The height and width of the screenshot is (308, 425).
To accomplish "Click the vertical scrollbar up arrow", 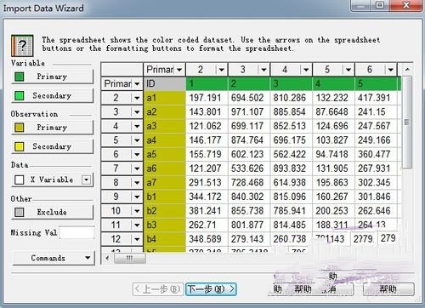I will tap(407, 70).
